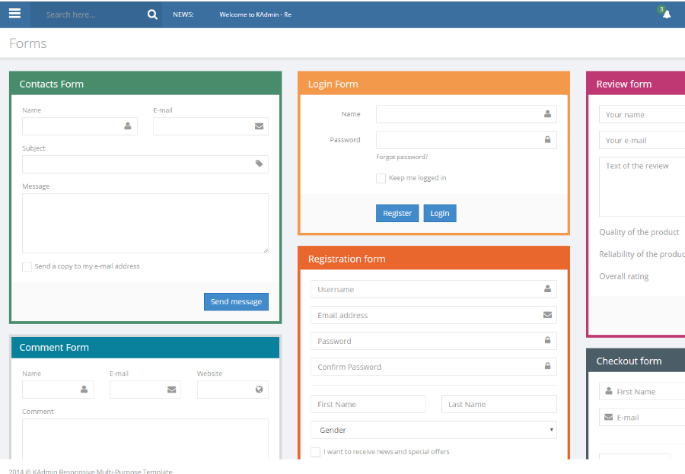This screenshot has width=685, height=474.
Task: Click the Search here input box
Action: 91,14
